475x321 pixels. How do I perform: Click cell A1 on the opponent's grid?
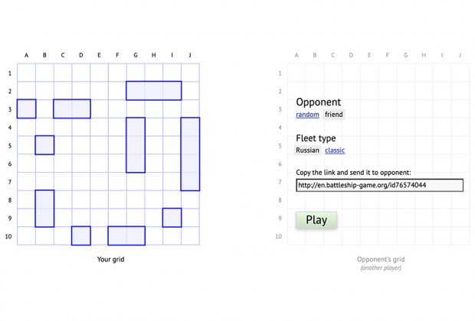(x=296, y=73)
